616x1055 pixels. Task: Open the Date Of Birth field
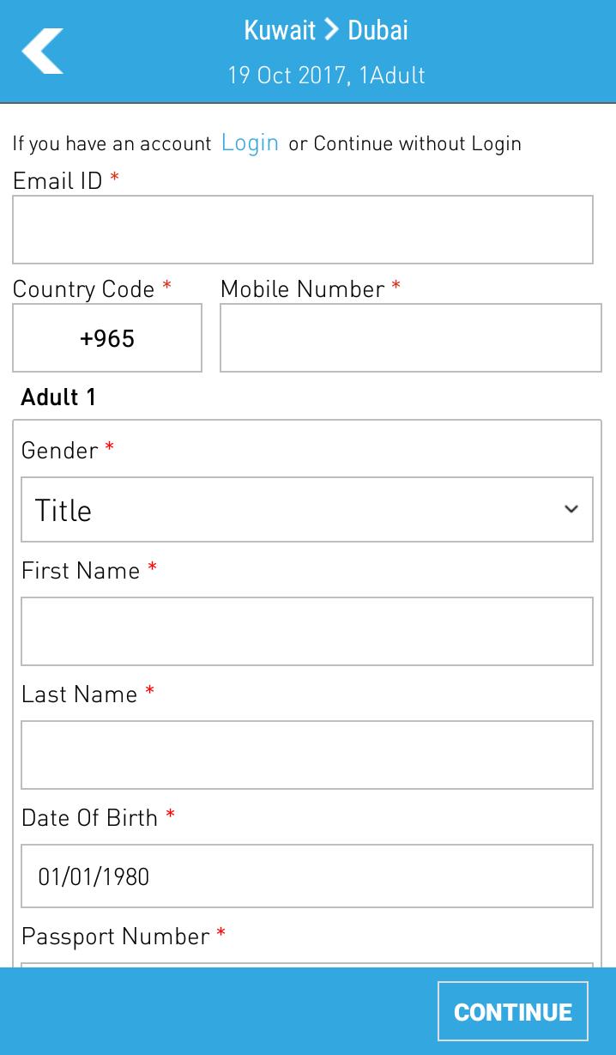pyautogui.click(x=307, y=876)
